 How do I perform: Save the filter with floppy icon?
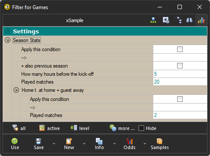click(x=39, y=144)
